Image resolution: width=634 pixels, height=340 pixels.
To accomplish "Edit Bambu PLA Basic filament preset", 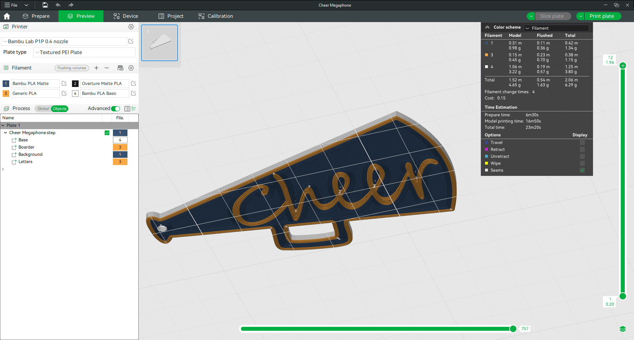I will click(x=133, y=93).
